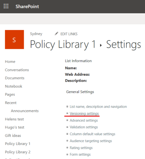Image resolution: width=145 pixels, height=159 pixels.
Task: Open the Sydney site link
Action: click(x=36, y=34)
